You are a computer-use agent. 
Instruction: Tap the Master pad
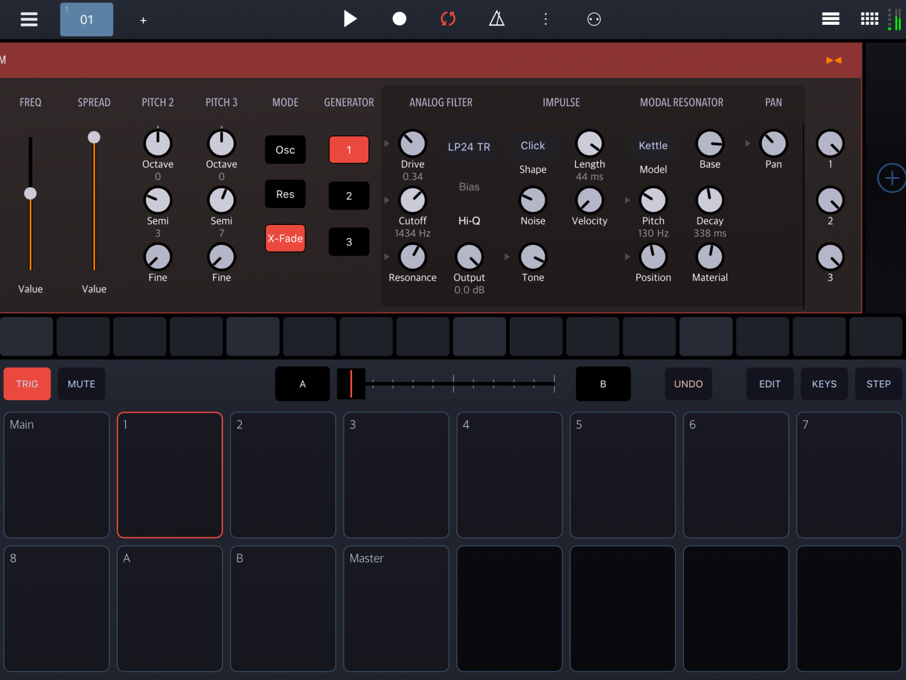[396, 609]
